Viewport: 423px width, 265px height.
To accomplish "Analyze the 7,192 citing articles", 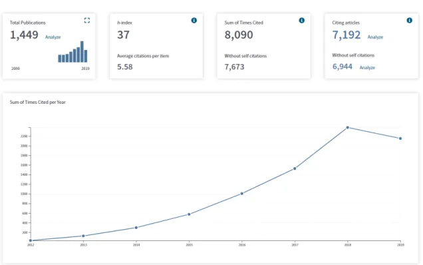I will [x=375, y=37].
